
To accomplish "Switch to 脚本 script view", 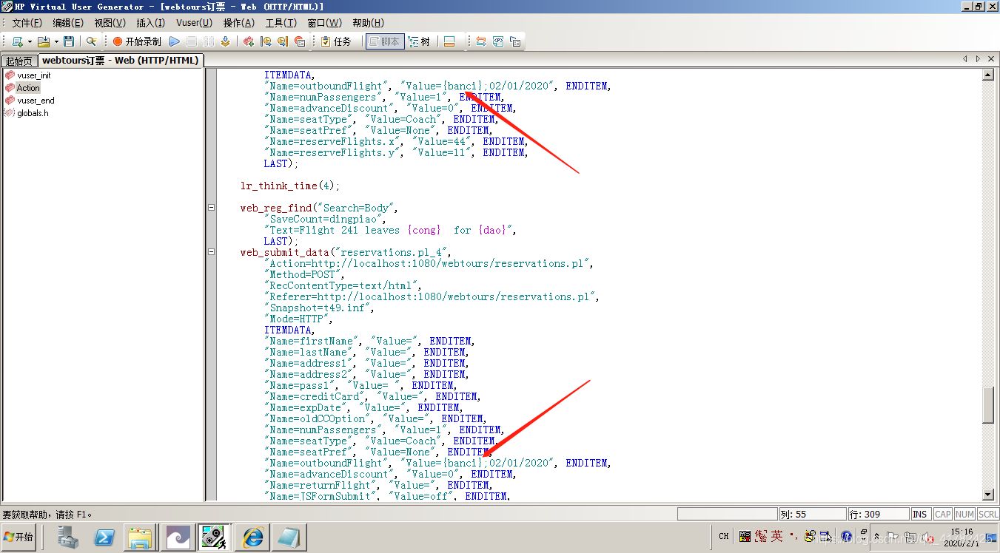I will (x=385, y=41).
